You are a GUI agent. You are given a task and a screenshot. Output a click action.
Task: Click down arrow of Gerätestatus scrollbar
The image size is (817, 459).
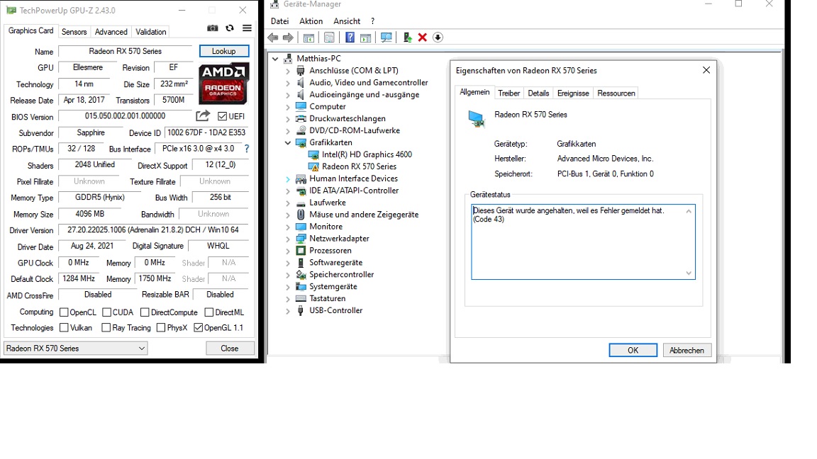point(689,273)
